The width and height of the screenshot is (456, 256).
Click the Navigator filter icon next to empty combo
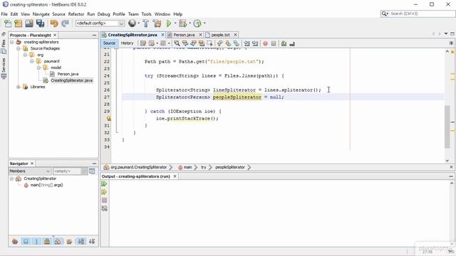[92, 171]
